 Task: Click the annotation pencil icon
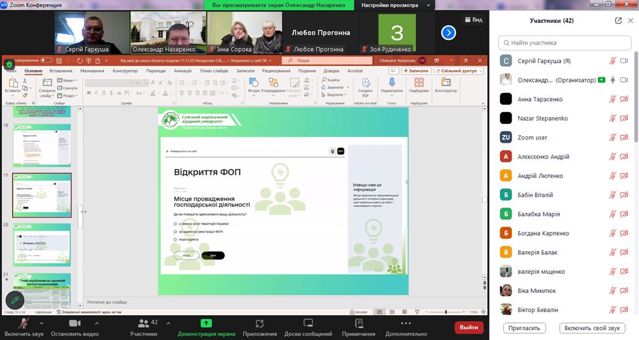click(x=15, y=300)
